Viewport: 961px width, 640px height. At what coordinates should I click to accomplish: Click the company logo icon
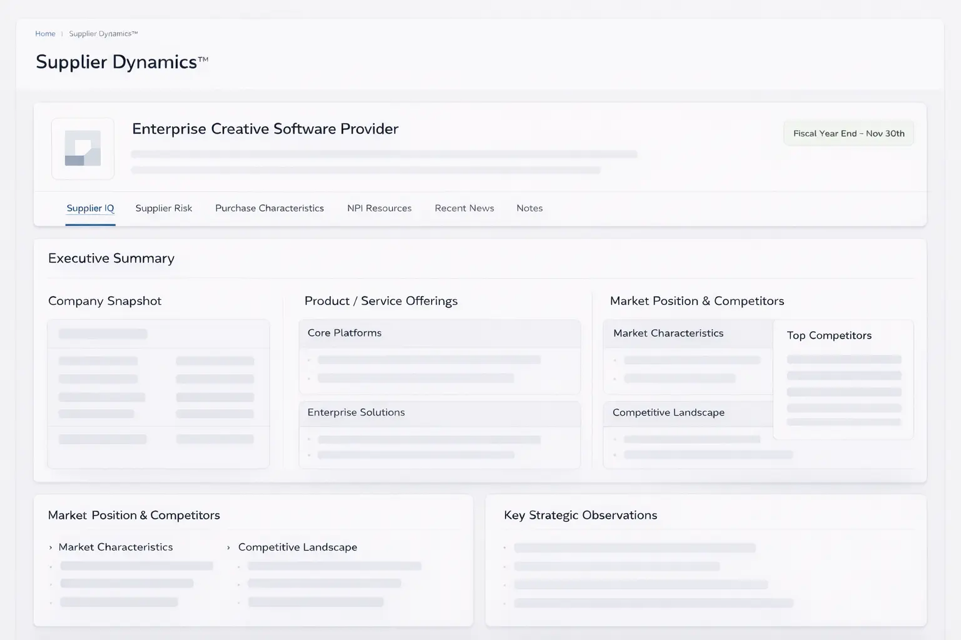coord(83,149)
